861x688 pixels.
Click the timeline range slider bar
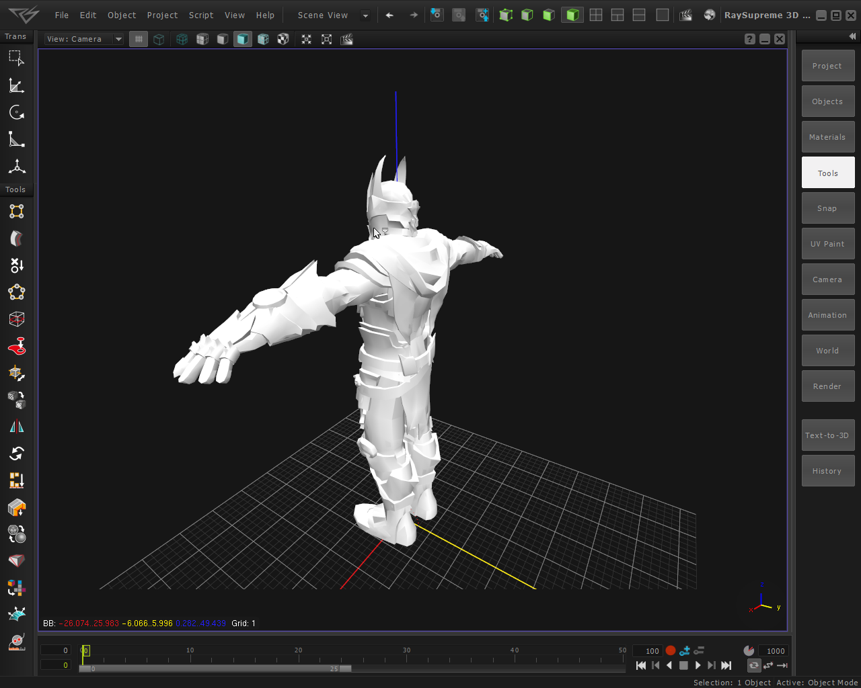tap(214, 669)
